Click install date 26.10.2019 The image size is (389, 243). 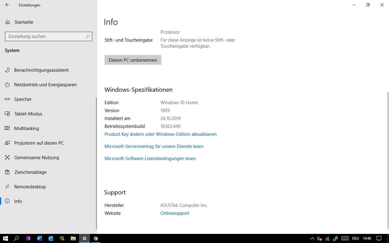point(170,118)
